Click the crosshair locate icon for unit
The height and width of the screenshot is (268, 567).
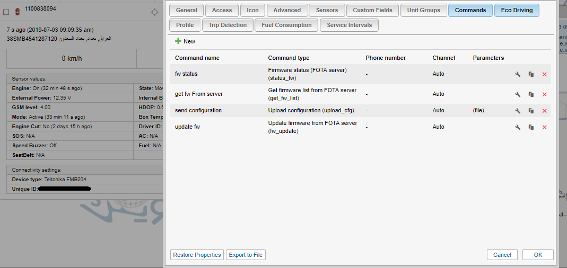(x=154, y=12)
